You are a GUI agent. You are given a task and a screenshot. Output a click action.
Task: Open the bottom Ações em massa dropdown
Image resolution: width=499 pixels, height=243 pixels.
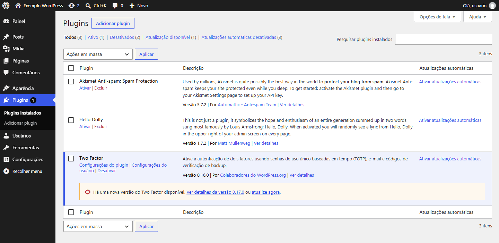(98, 226)
